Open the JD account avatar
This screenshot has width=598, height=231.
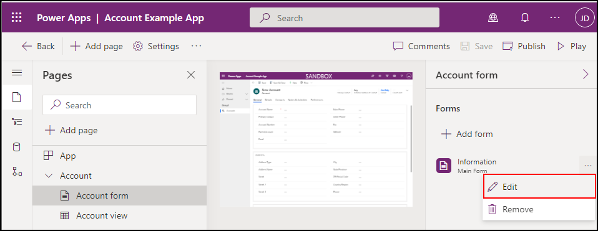tap(585, 18)
